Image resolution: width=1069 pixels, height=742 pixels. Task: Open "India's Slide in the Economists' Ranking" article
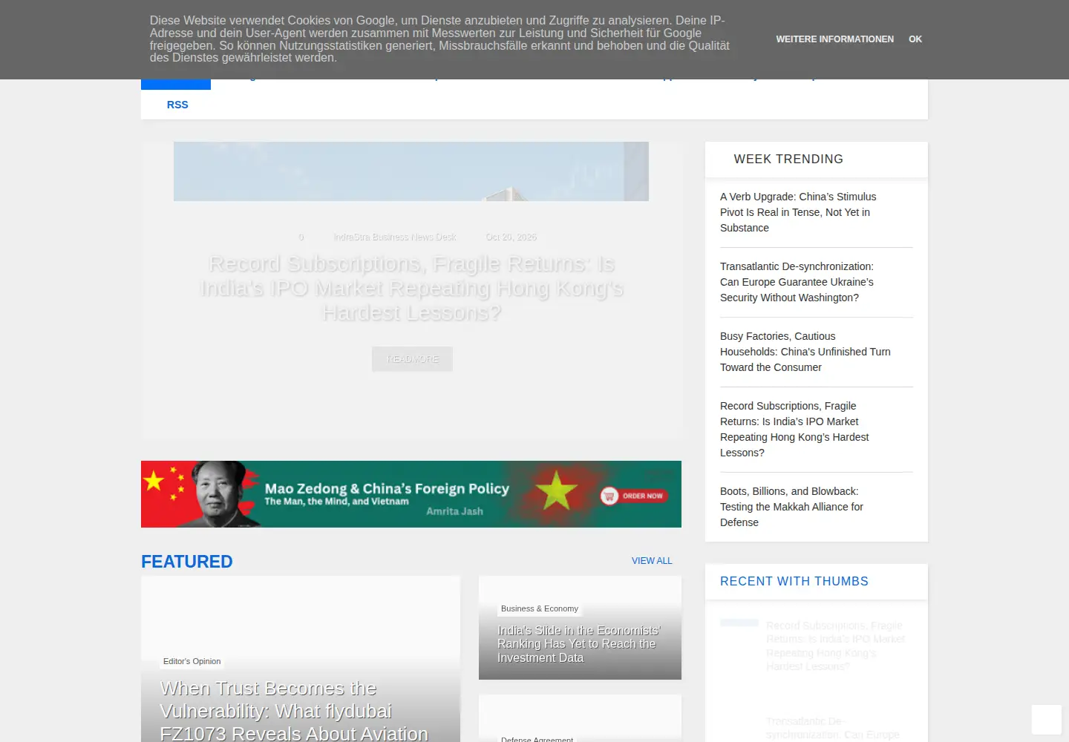tap(579, 644)
